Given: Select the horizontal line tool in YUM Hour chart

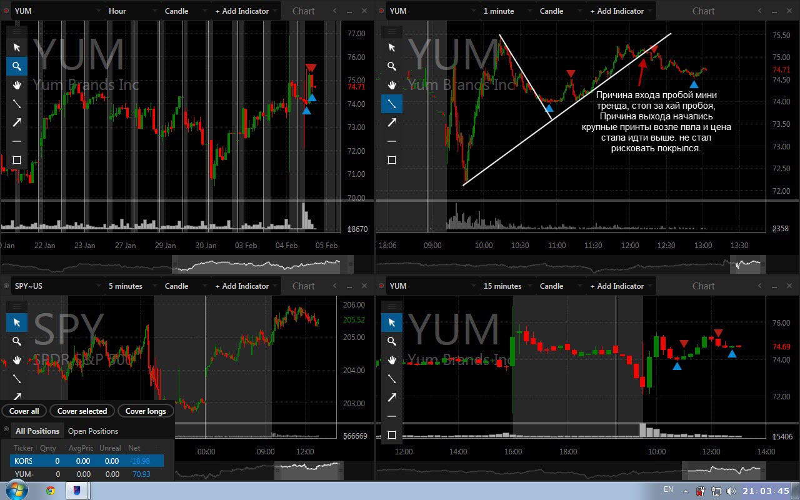Looking at the screenshot, I should (x=17, y=141).
